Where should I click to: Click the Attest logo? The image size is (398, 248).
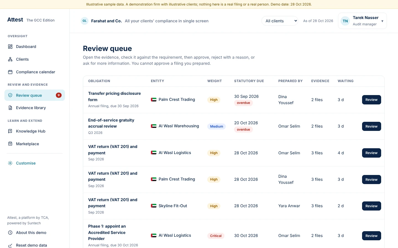pos(15,20)
